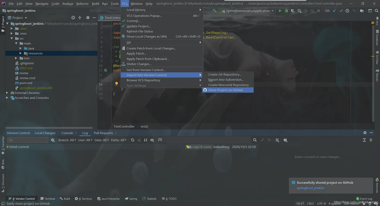
Task: Click the Git update project arrow icon
Action: (334, 11)
